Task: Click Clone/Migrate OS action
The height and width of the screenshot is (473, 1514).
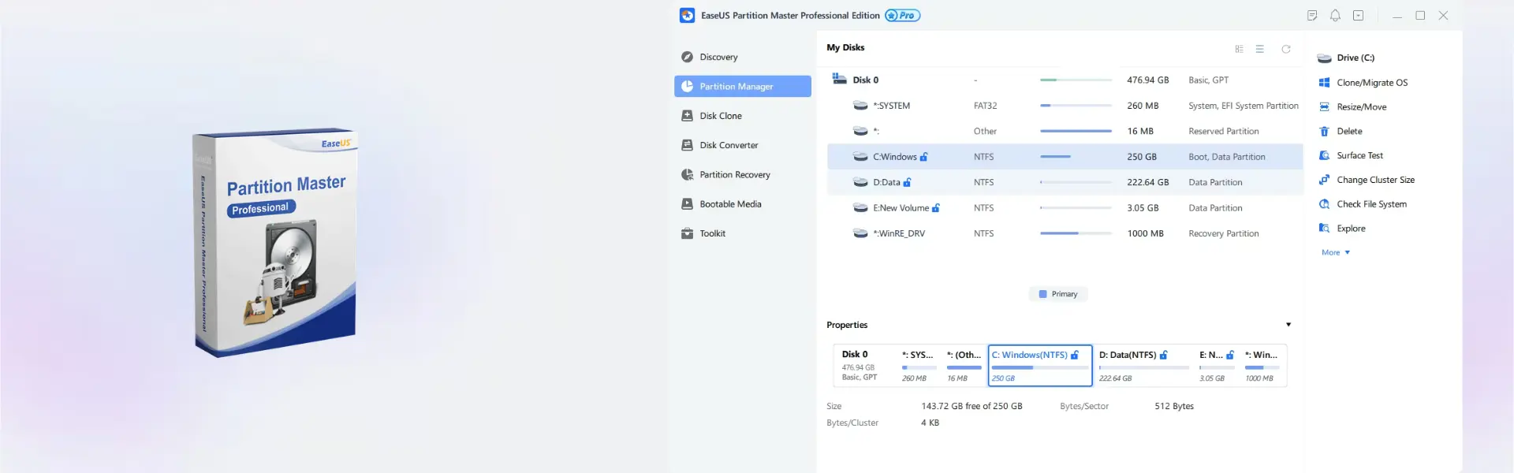Action: coord(1372,82)
